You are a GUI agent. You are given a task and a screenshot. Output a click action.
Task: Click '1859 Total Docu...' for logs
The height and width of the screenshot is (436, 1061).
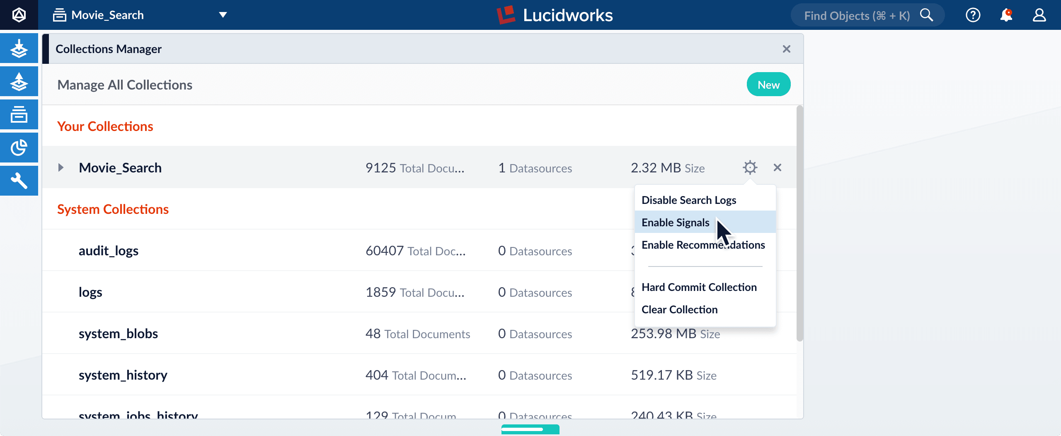(x=415, y=292)
